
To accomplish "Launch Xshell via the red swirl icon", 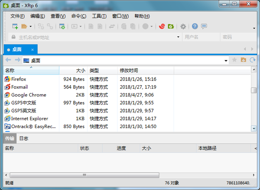I will click(x=162, y=26).
